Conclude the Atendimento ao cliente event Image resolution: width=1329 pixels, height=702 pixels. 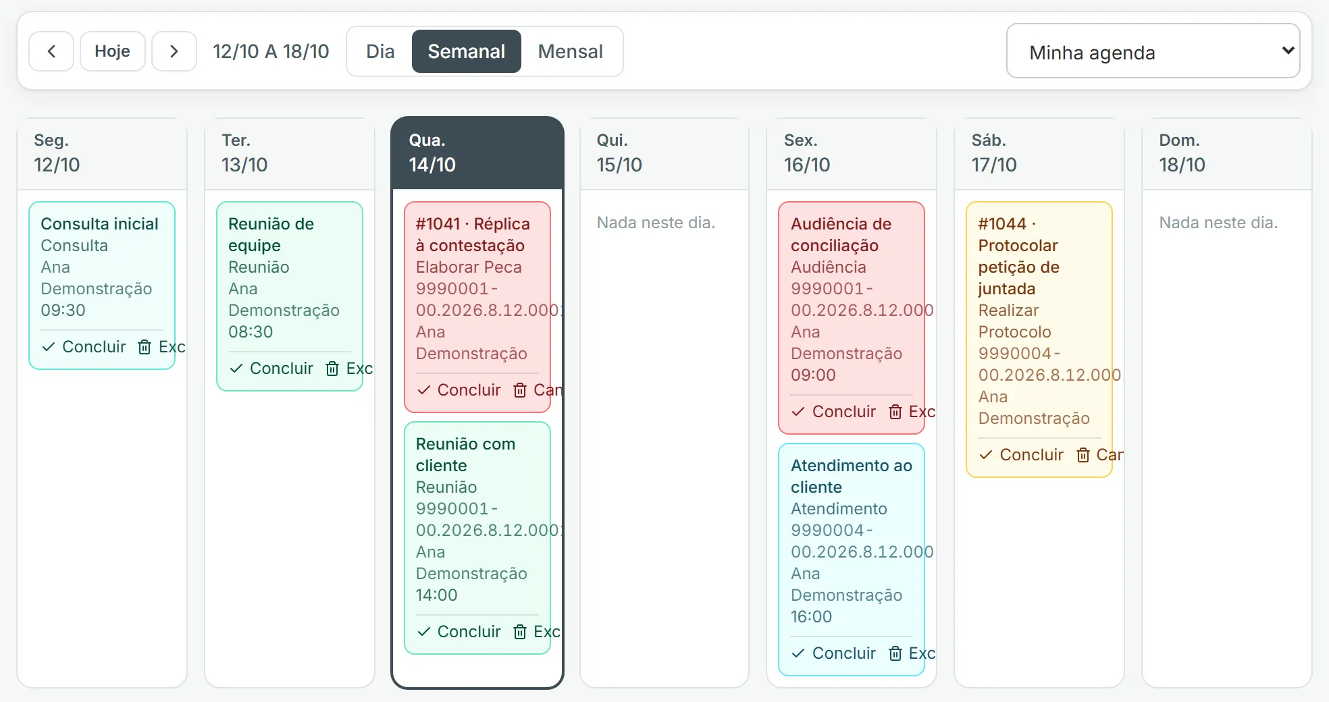pos(834,653)
